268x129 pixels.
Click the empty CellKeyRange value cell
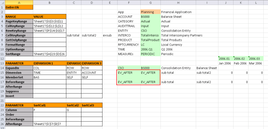(x=50, y=35)
